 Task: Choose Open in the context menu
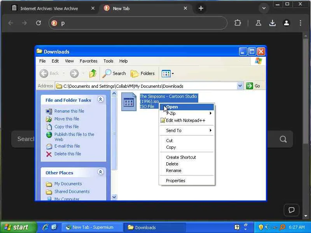187,107
